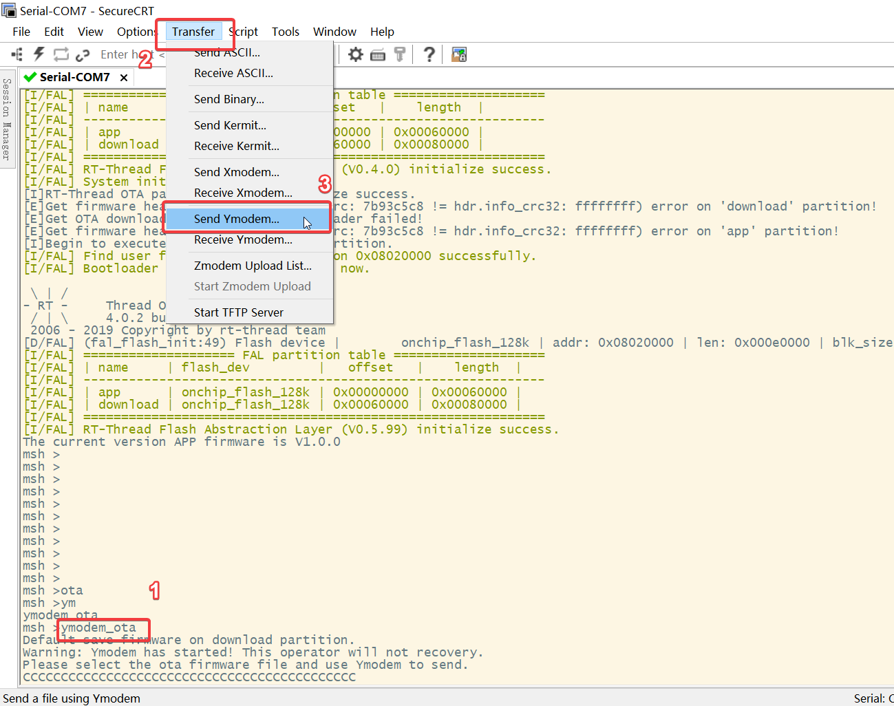Image resolution: width=894 pixels, height=706 pixels.
Task: Click 'Please select the ota firmware file' line
Action: pyautogui.click(x=246, y=665)
